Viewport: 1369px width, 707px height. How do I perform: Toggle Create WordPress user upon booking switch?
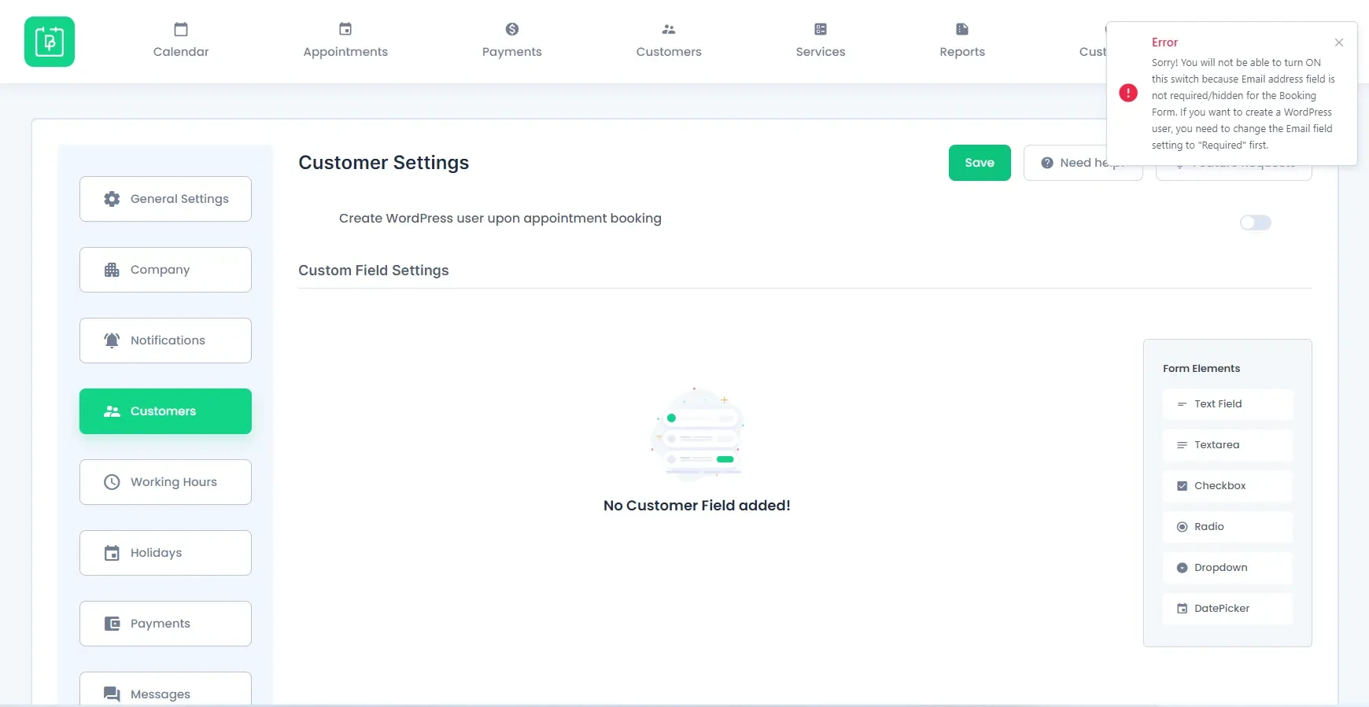click(x=1256, y=223)
